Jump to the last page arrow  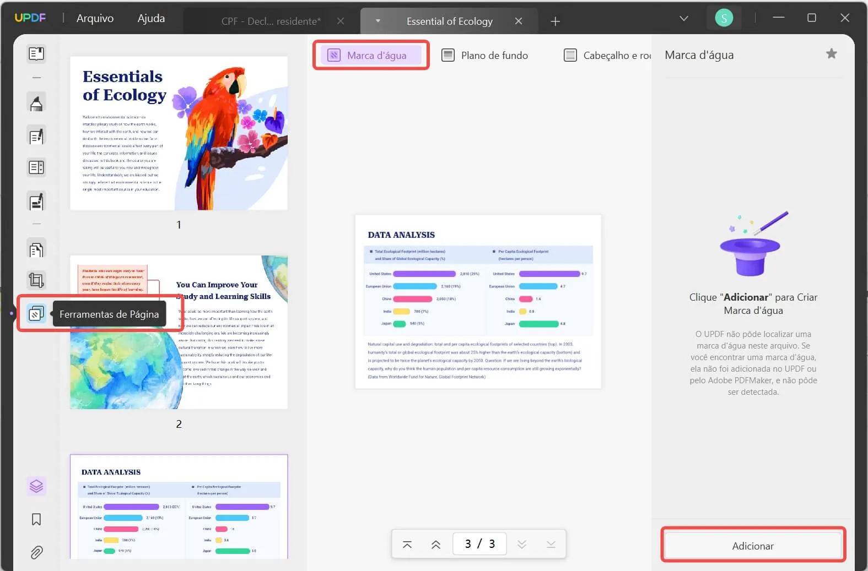tap(551, 544)
